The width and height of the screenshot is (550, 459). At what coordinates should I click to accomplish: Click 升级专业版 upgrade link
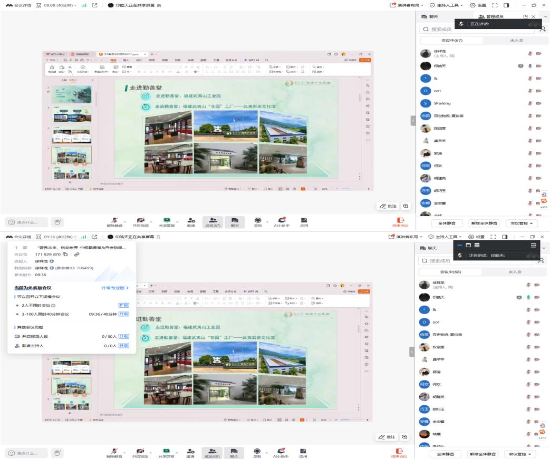115,288
